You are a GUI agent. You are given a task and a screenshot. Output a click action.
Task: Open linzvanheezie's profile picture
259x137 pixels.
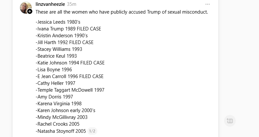(x=25, y=7)
